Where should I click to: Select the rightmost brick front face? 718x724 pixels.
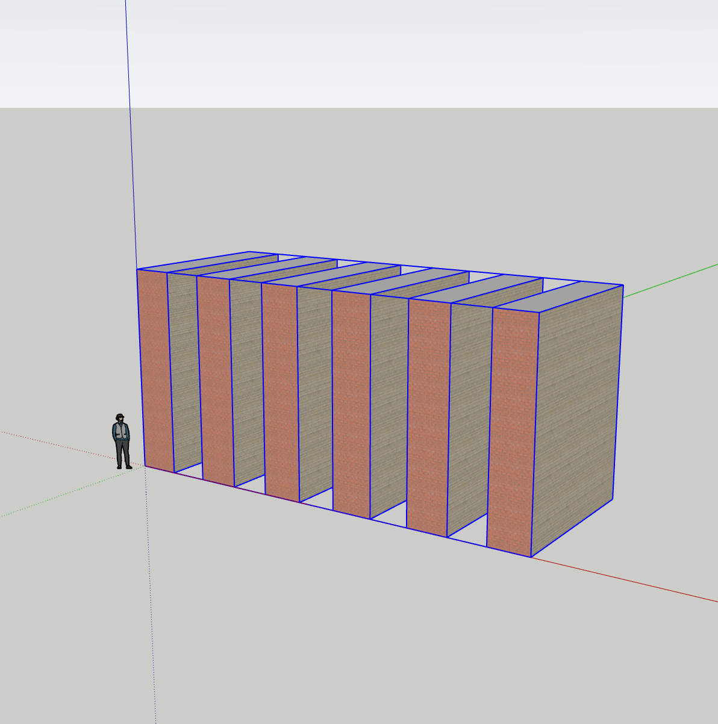(512, 432)
